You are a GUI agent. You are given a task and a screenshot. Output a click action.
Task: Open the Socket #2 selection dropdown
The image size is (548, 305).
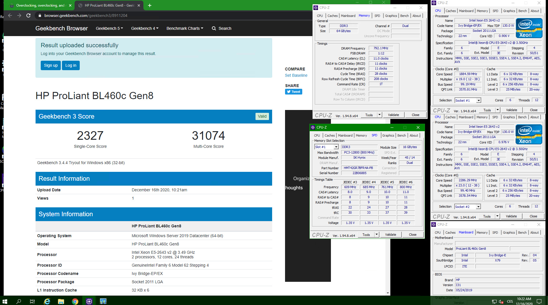click(x=478, y=206)
